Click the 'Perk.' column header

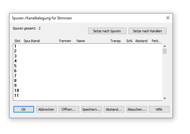click(x=155, y=41)
